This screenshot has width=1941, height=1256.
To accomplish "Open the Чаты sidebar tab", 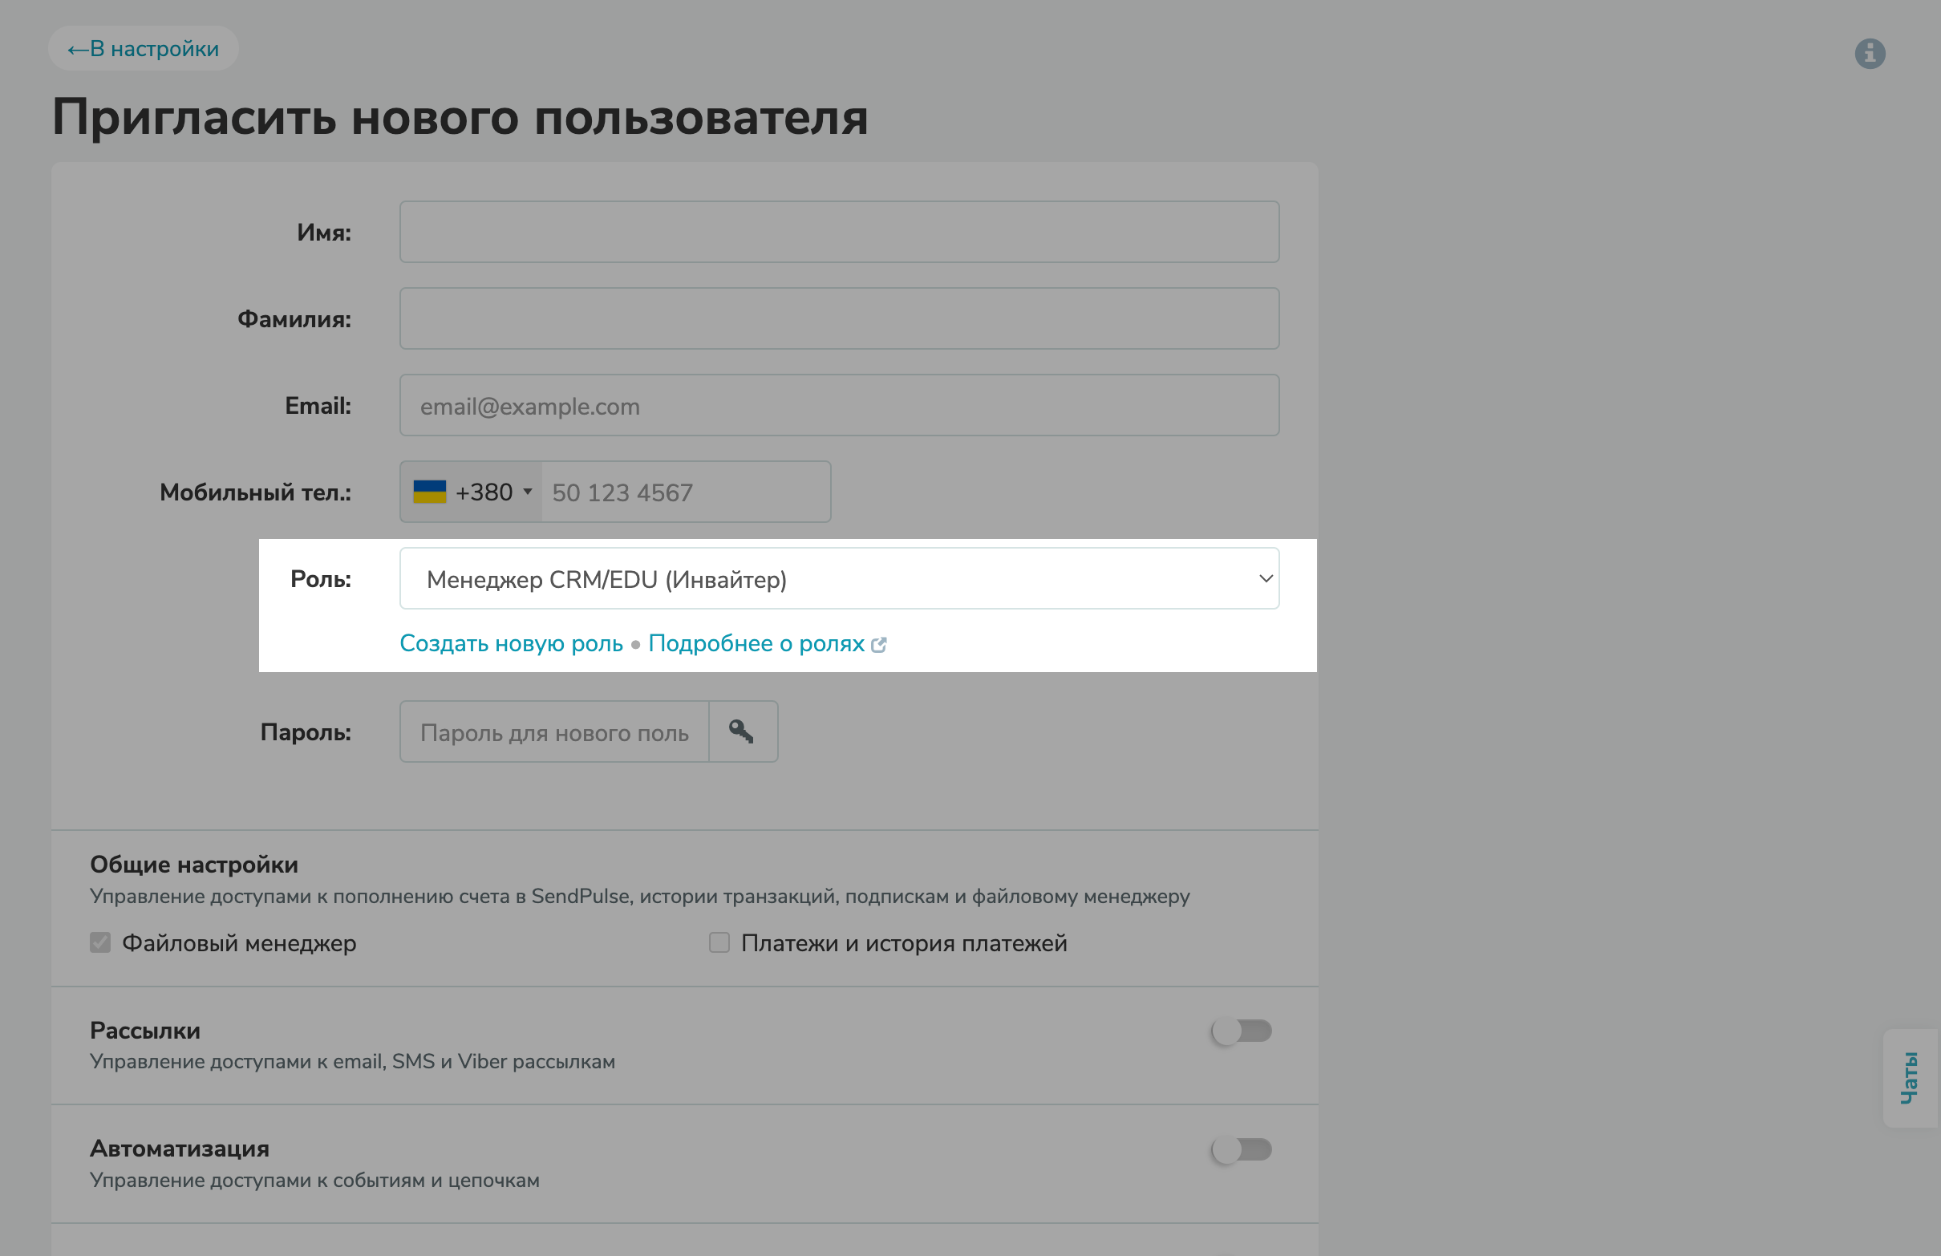I will pyautogui.click(x=1909, y=1076).
